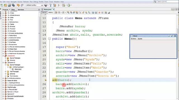Open the Debug Project dropdown arrow

[x=66, y=5]
